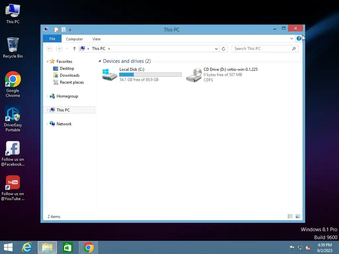The width and height of the screenshot is (339, 254).
Task: Open the File ribbon tab
Action: 52,39
